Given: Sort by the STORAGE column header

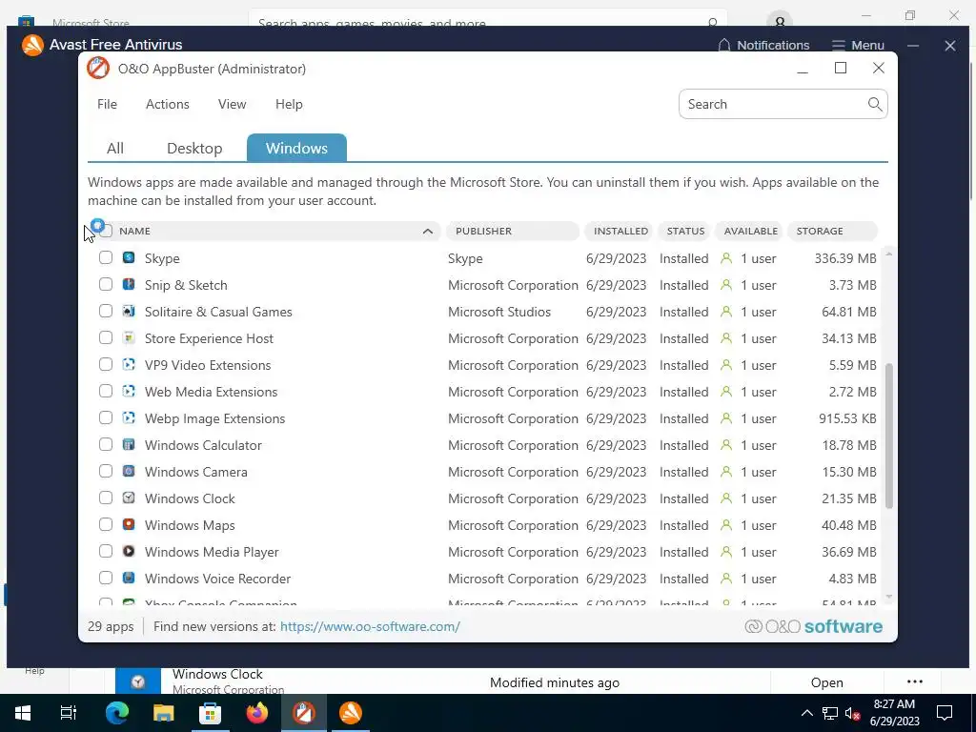Looking at the screenshot, I should (833, 231).
